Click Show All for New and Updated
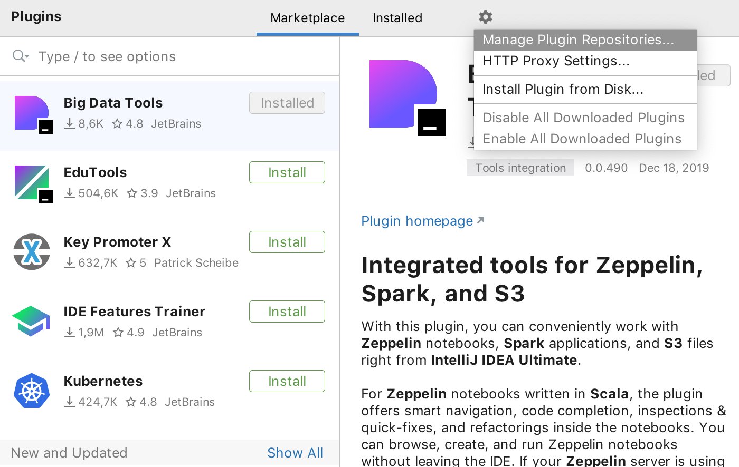739x467 pixels. point(295,453)
